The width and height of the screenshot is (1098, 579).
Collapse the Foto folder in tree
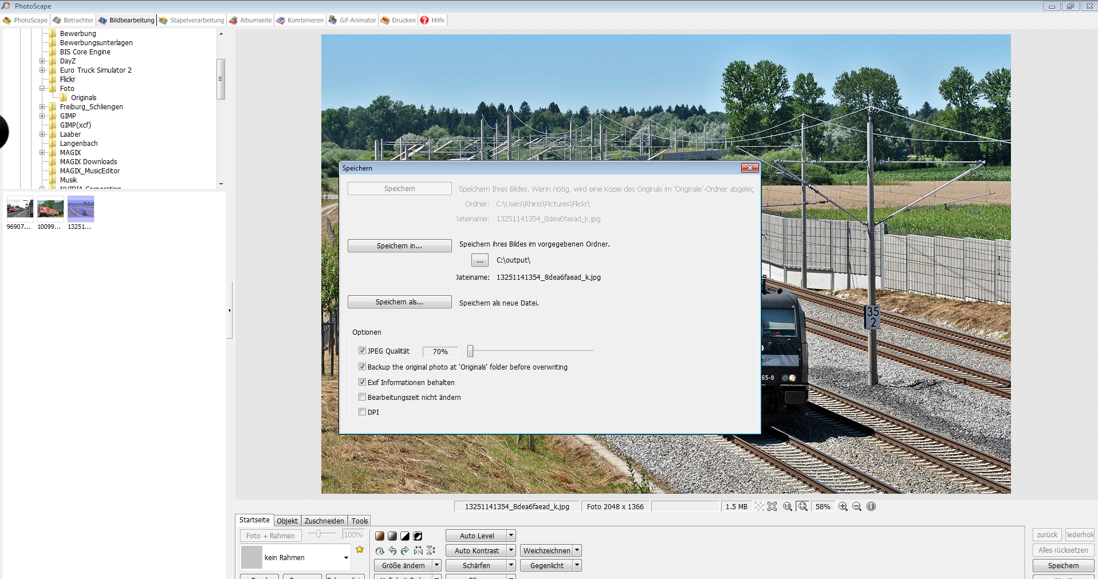click(42, 89)
